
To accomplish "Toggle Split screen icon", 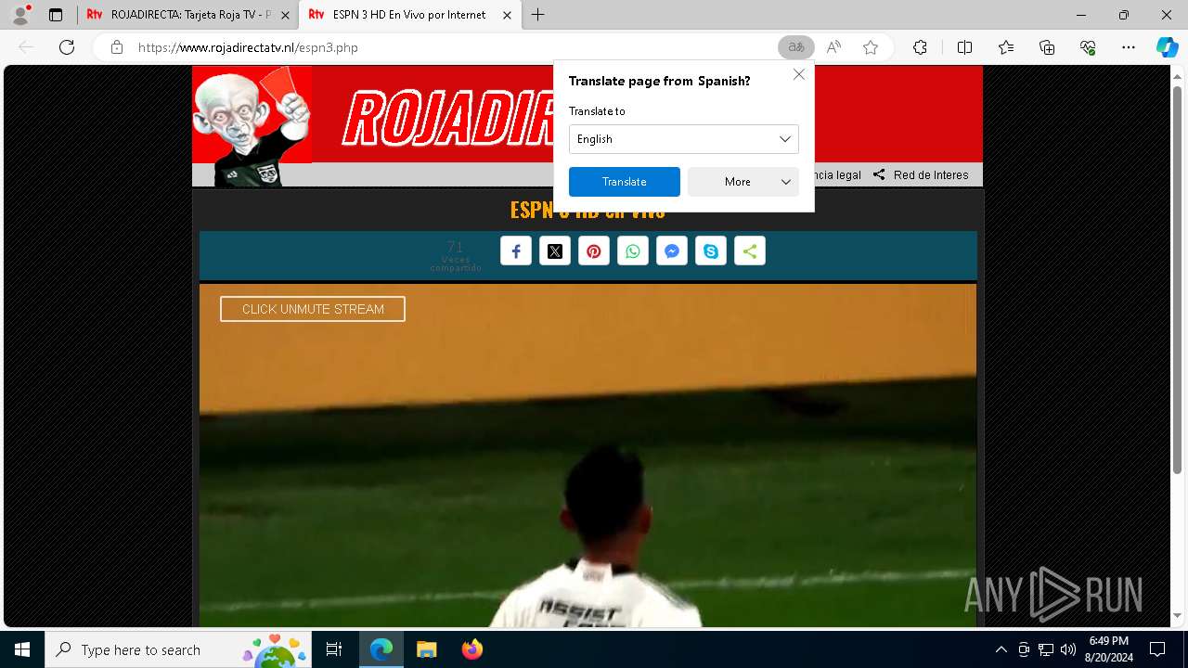I will 964,47.
